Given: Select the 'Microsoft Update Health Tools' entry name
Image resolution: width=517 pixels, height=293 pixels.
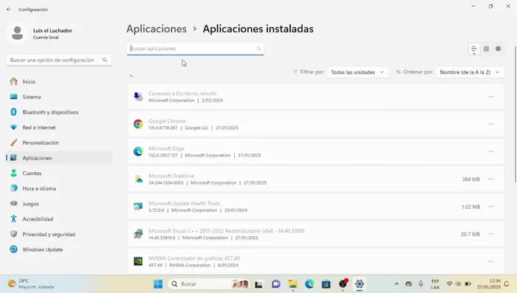Looking at the screenshot, I should [x=184, y=204].
